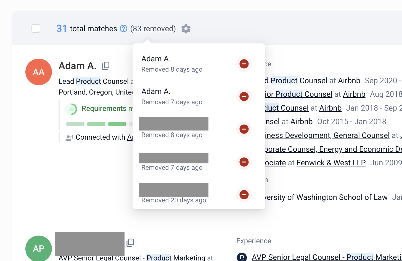Click the restore icon for first Adam A. entry
402x261 pixels.
coord(244,64)
